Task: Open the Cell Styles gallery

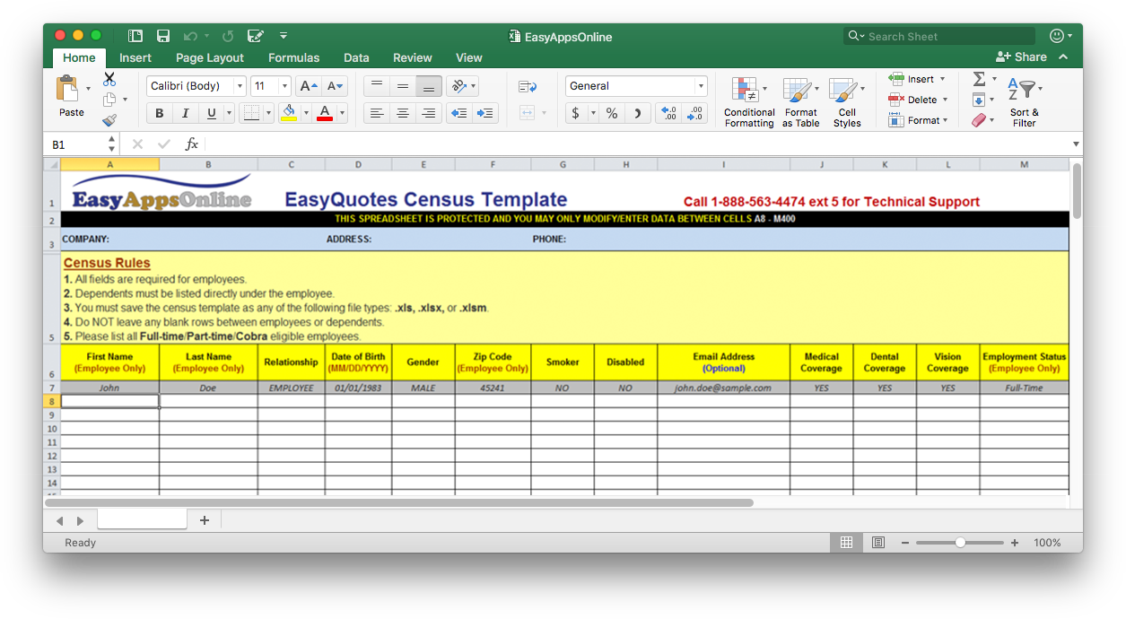Action: click(846, 101)
